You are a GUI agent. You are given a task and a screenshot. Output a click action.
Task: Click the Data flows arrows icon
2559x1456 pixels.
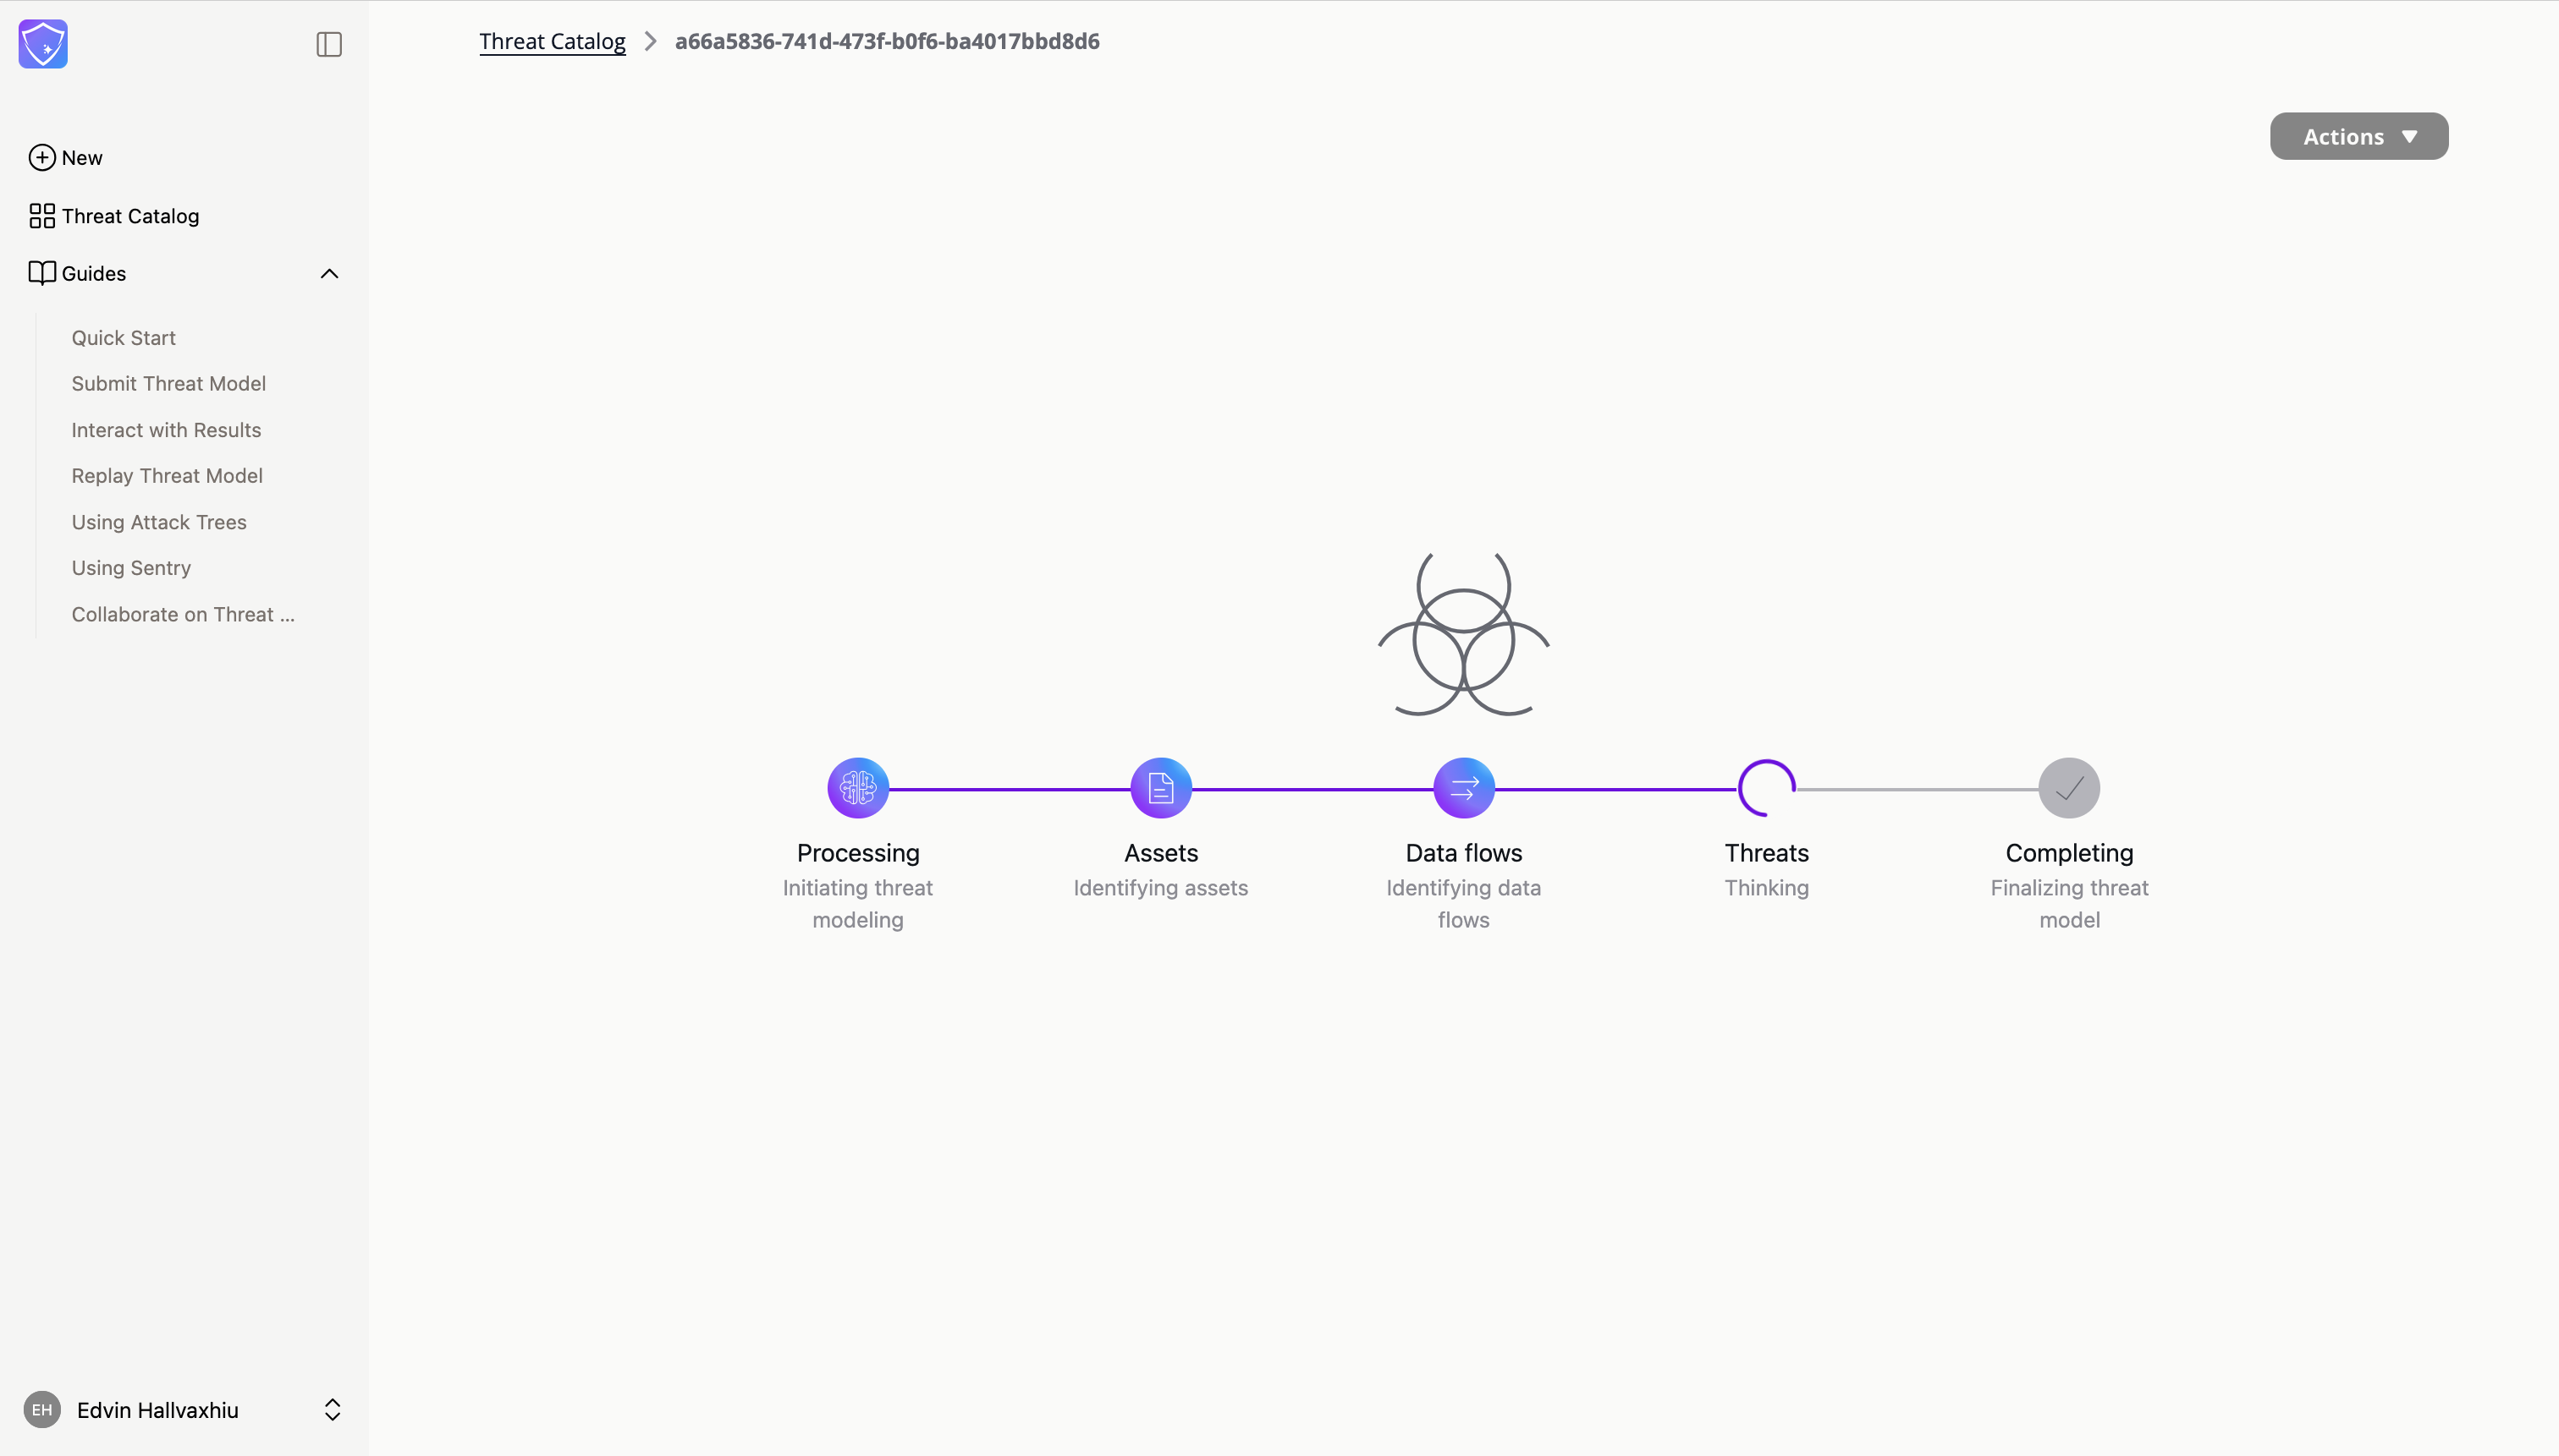click(x=1463, y=788)
